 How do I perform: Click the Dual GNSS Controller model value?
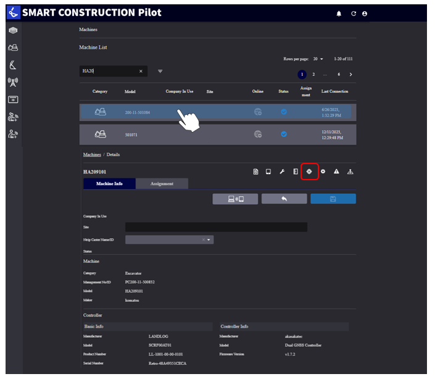pyautogui.click(x=303, y=346)
